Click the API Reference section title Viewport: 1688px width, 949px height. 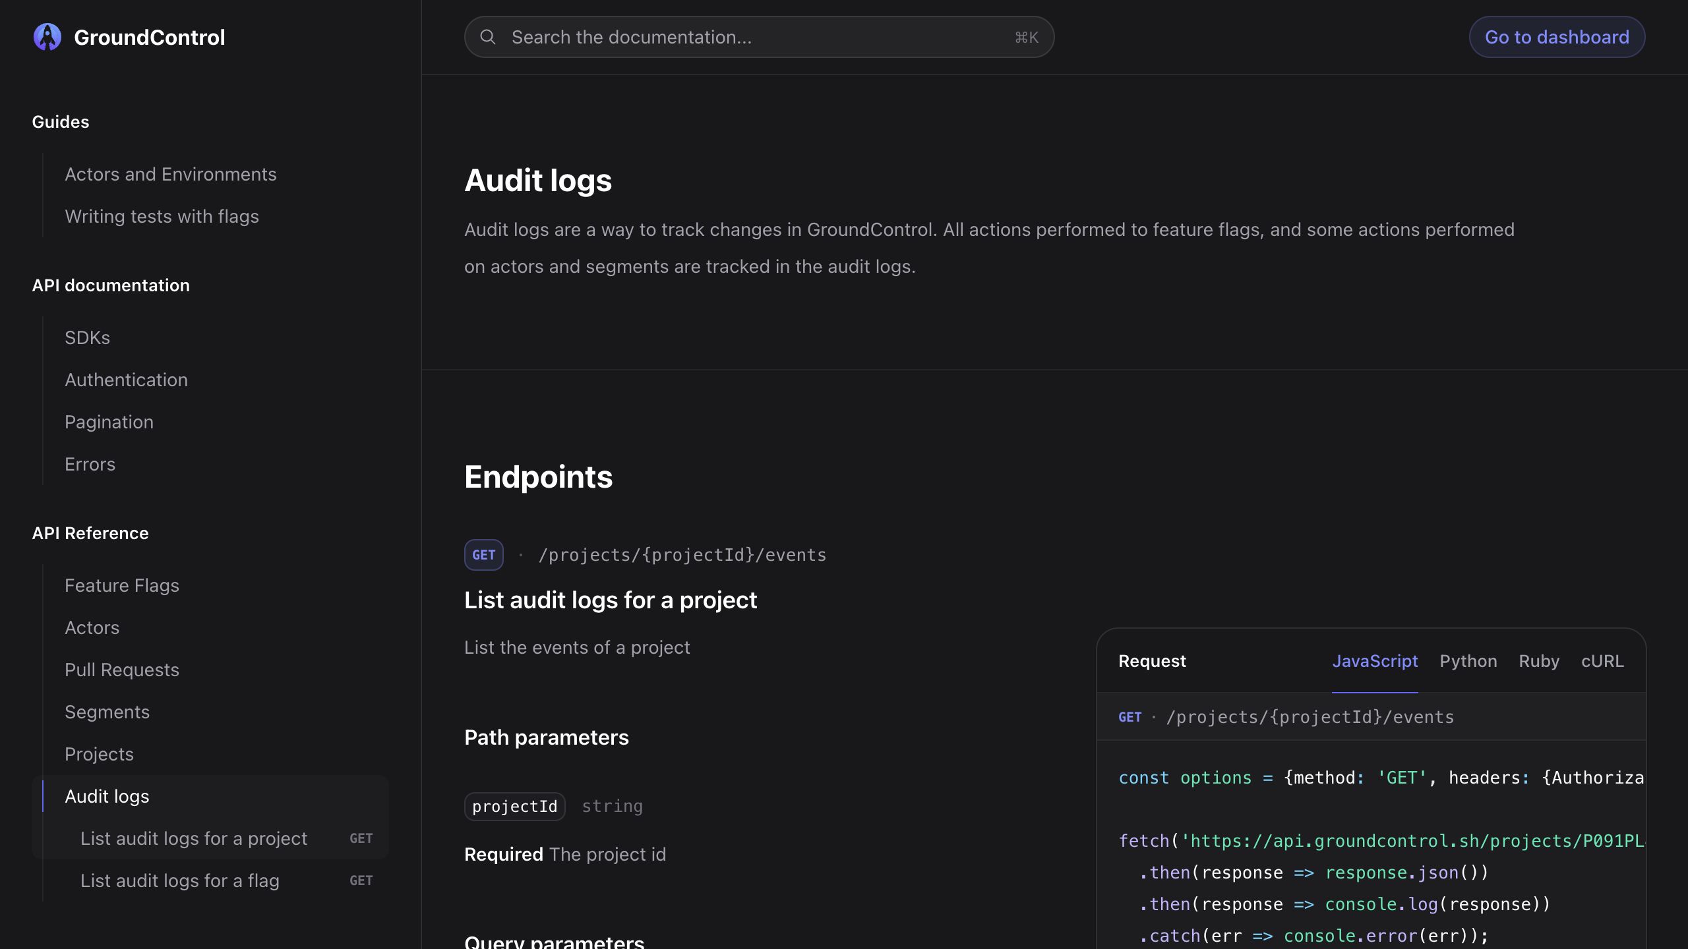pos(90,533)
